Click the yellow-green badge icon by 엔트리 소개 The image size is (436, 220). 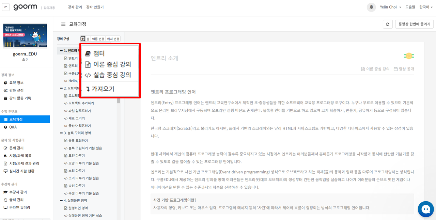409,56
